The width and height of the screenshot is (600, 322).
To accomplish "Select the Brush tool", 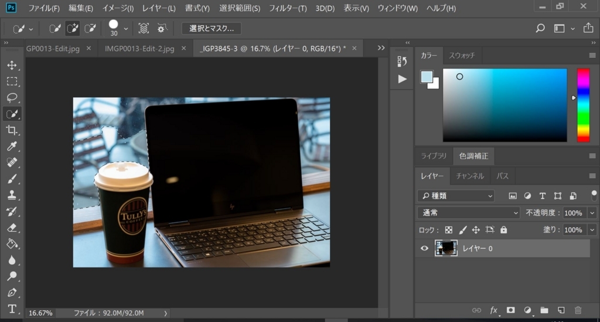I will pyautogui.click(x=12, y=179).
